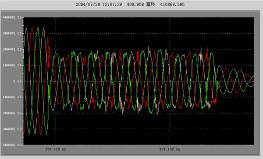Click the white dashed zero baseline
This screenshot has height=159, width=263.
pos(139,81)
